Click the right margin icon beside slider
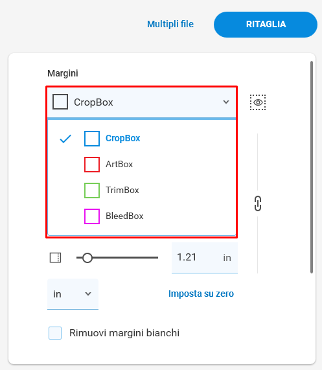Viewport: 322px width, 370px height. 56,257
